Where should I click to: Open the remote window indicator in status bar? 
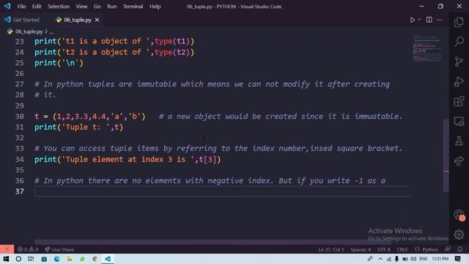pos(7,249)
